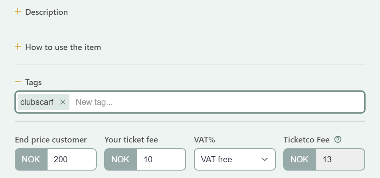The image size is (380, 178).
Task: Click NOK prefix of End price customer
Action: coord(31,159)
